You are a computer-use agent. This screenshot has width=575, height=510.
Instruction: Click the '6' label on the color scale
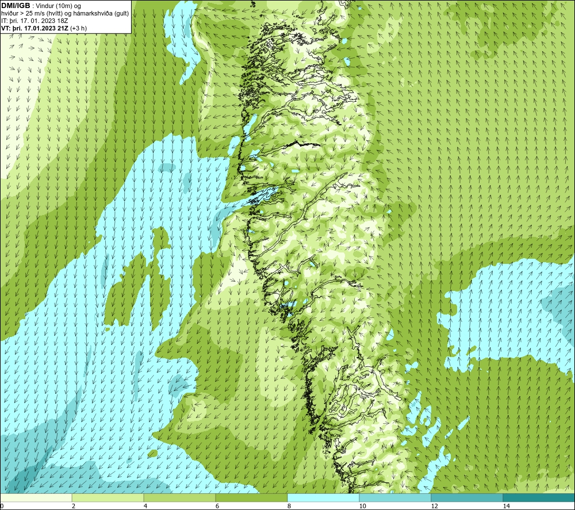coord(217,506)
